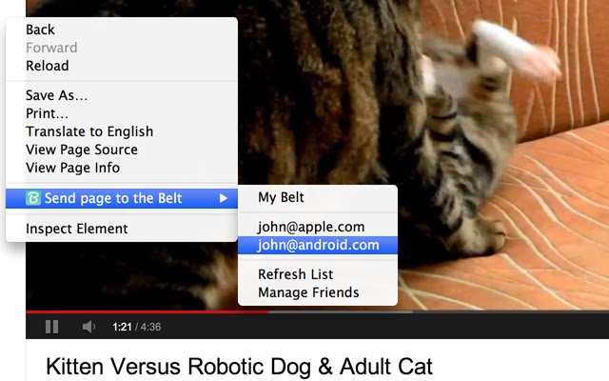Click the green Belt extension icon
This screenshot has height=381, width=609.
click(33, 198)
